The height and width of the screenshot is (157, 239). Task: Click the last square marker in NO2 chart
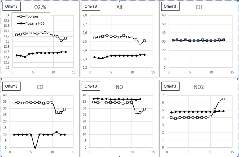(223, 99)
